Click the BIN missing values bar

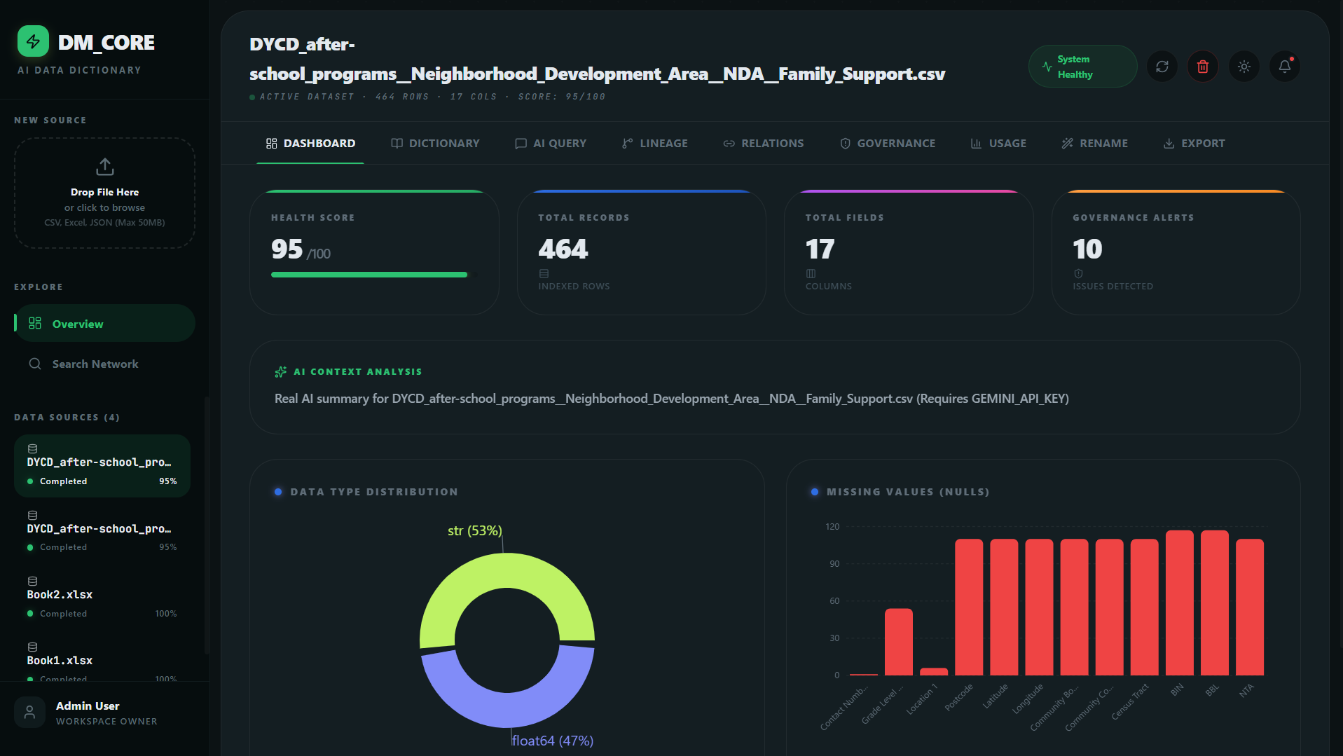tap(1180, 603)
